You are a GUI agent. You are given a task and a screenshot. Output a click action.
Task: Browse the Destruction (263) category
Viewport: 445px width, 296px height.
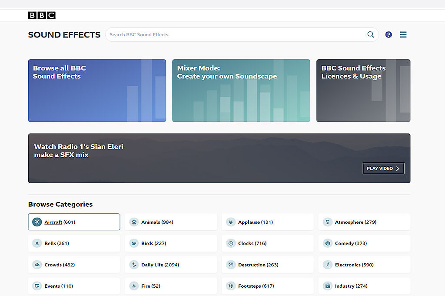(258, 265)
